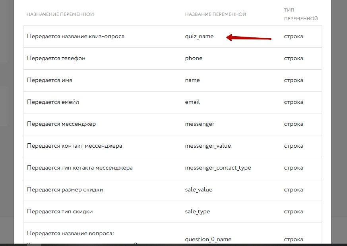Click 'строка' type in the quiz_name row

pyautogui.click(x=293, y=37)
